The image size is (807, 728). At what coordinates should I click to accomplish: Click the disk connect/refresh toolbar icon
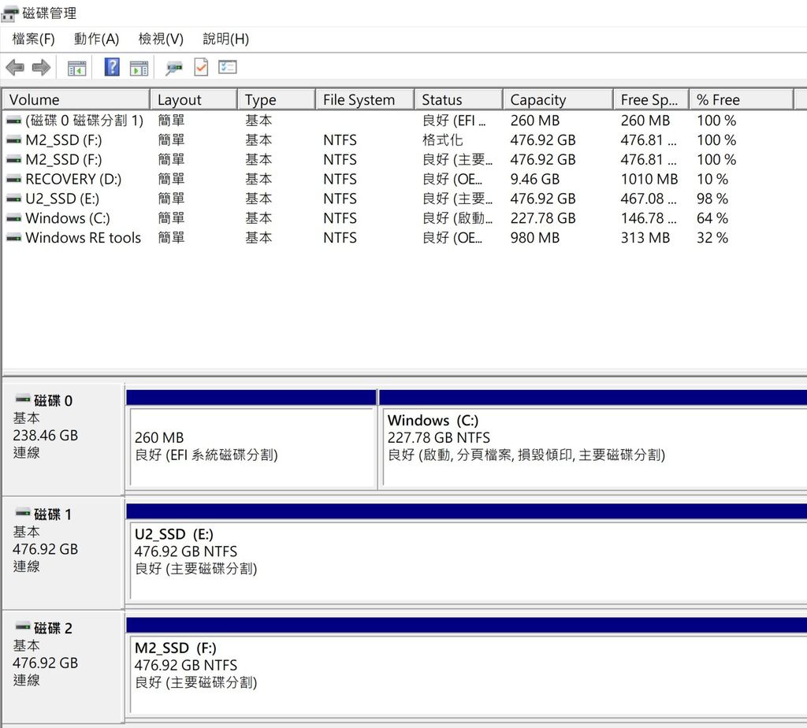click(x=174, y=68)
